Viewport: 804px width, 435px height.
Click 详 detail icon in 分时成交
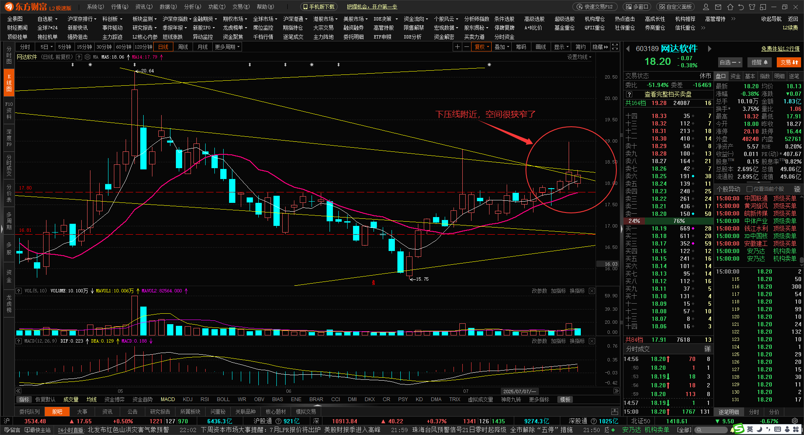tap(707, 349)
